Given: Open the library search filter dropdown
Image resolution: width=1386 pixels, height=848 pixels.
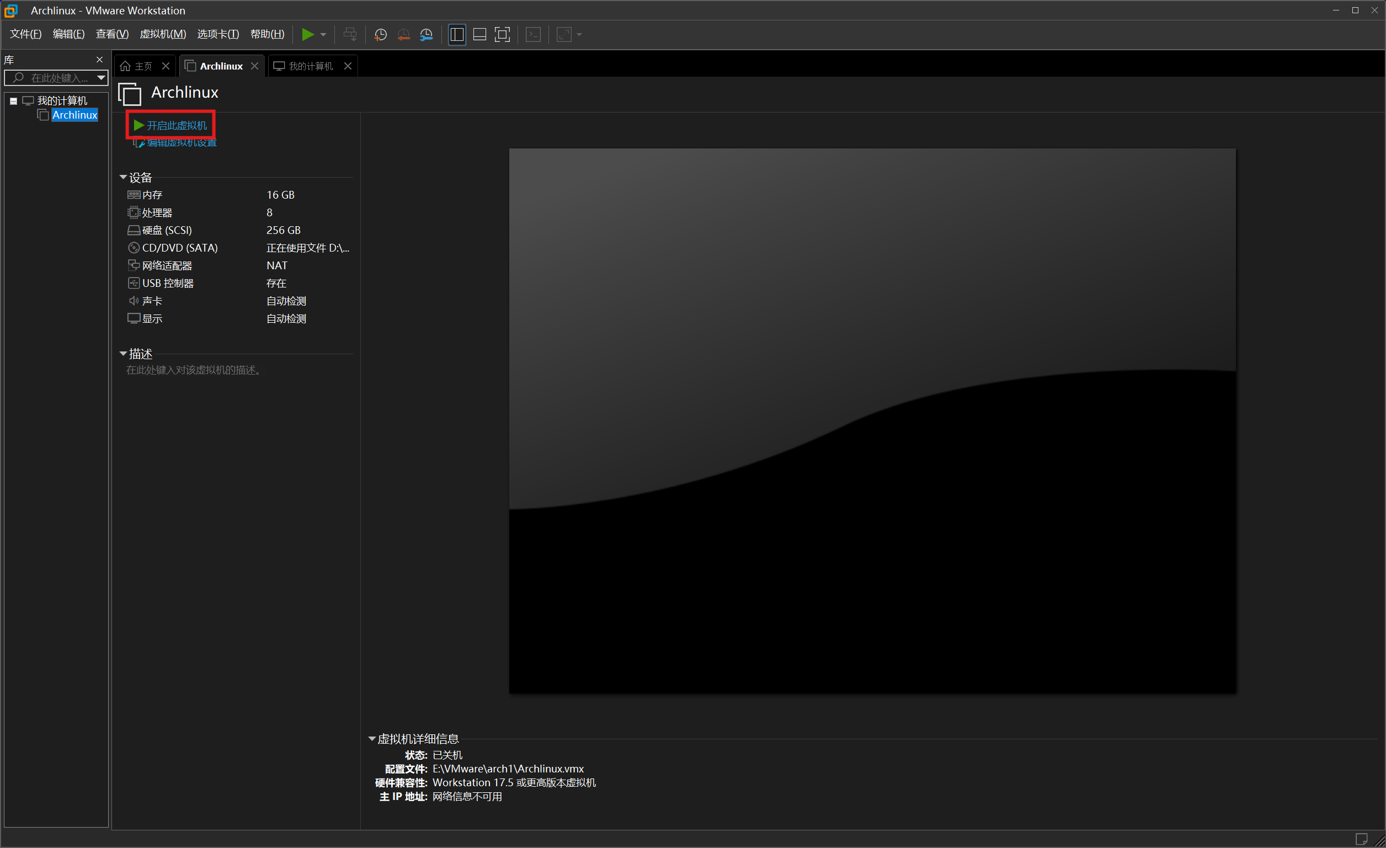Looking at the screenshot, I should click(100, 78).
